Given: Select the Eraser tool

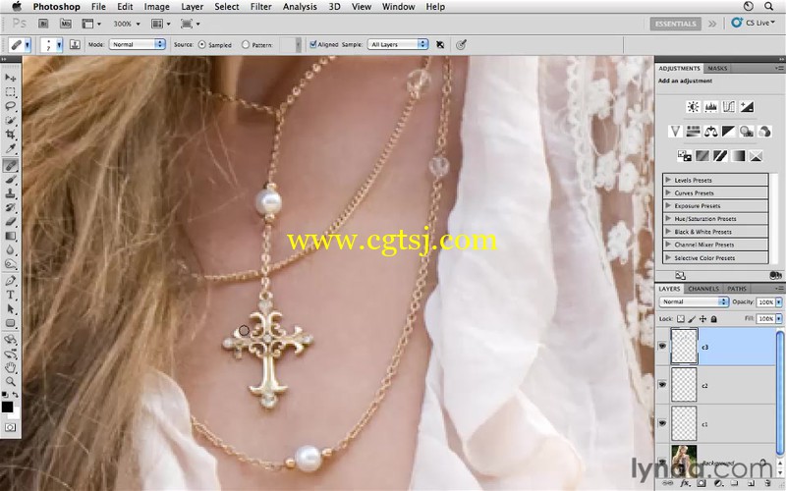Looking at the screenshot, I should [11, 222].
